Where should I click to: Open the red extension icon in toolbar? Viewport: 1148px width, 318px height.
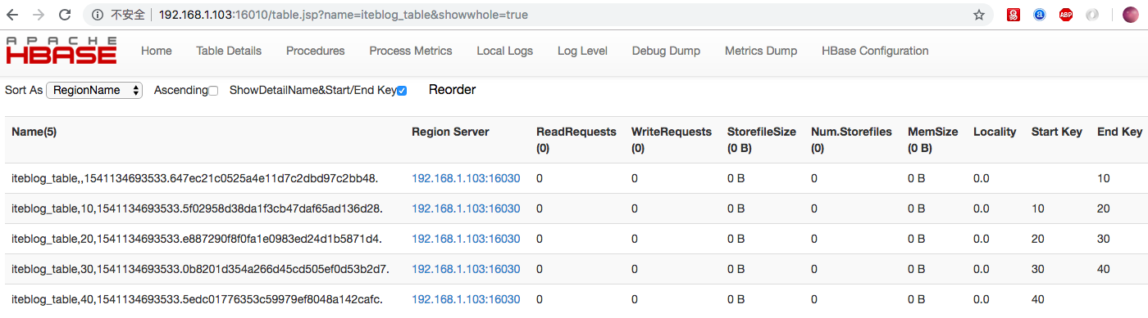coord(1014,15)
